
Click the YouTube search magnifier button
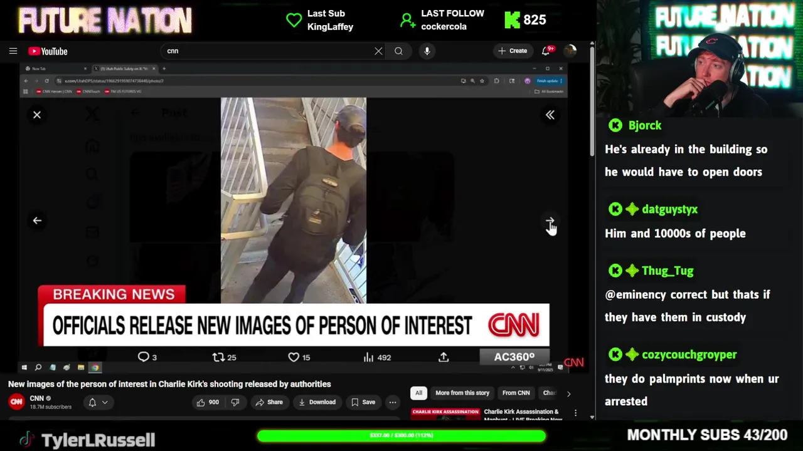point(398,51)
